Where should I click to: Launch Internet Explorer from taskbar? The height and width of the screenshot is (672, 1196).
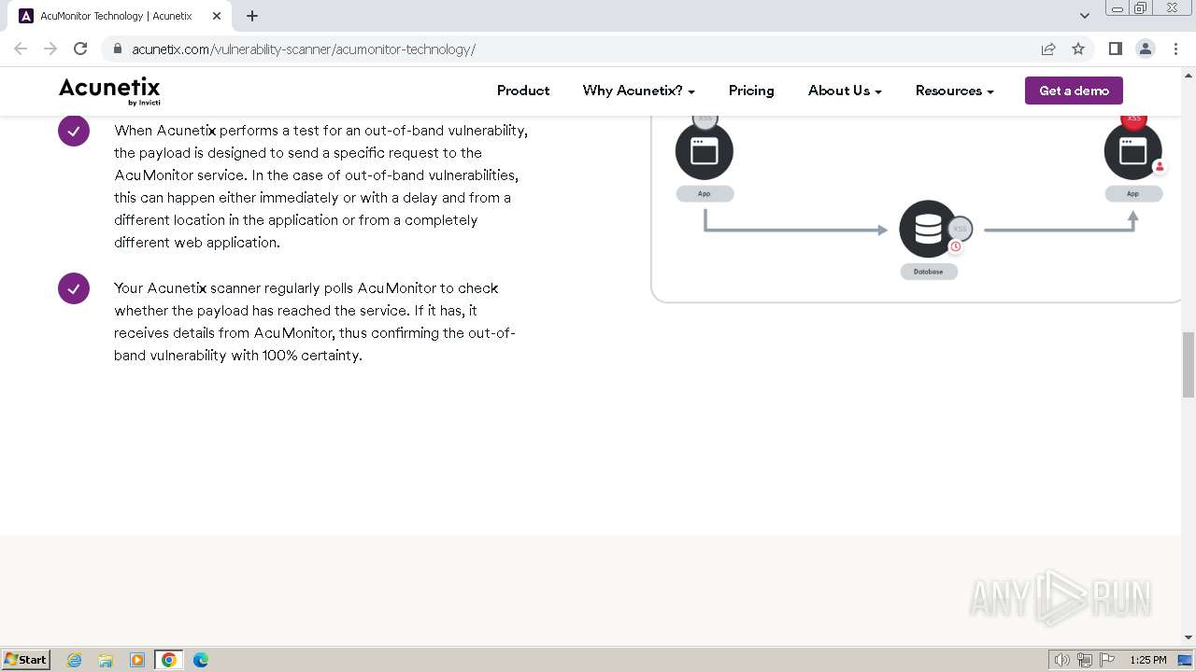tap(75, 660)
